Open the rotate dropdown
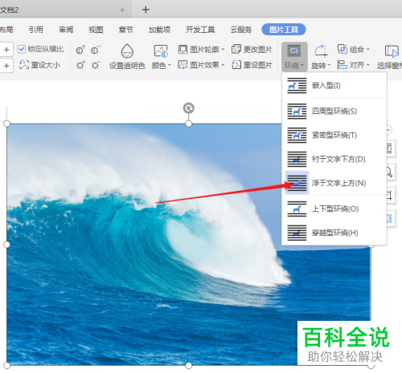 (x=321, y=57)
